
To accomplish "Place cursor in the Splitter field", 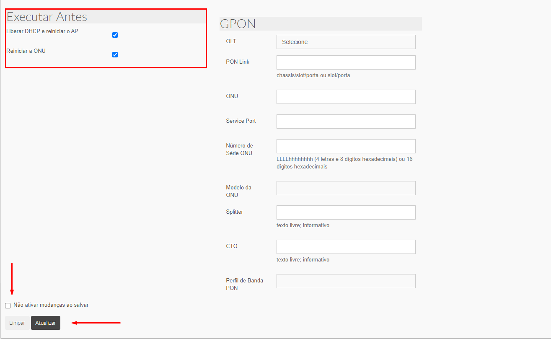I will [346, 212].
